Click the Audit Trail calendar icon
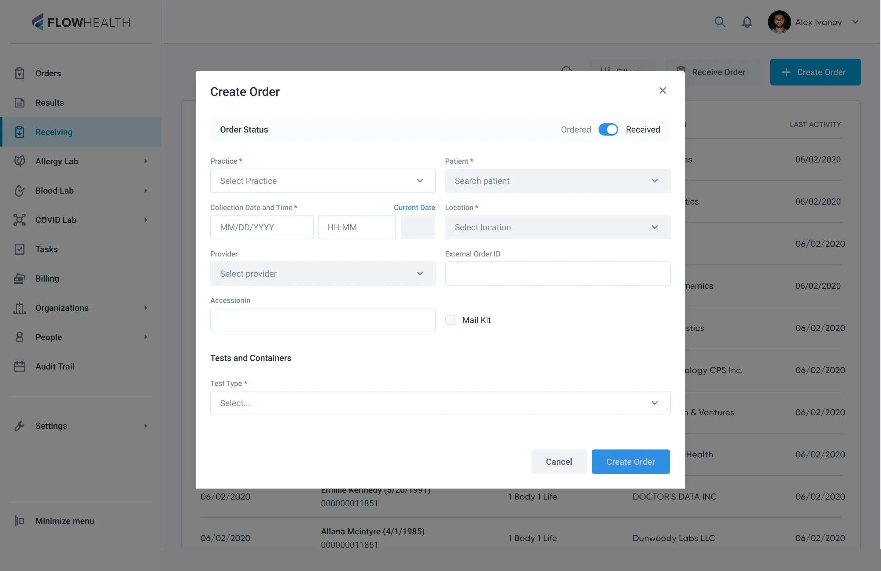 (x=20, y=366)
